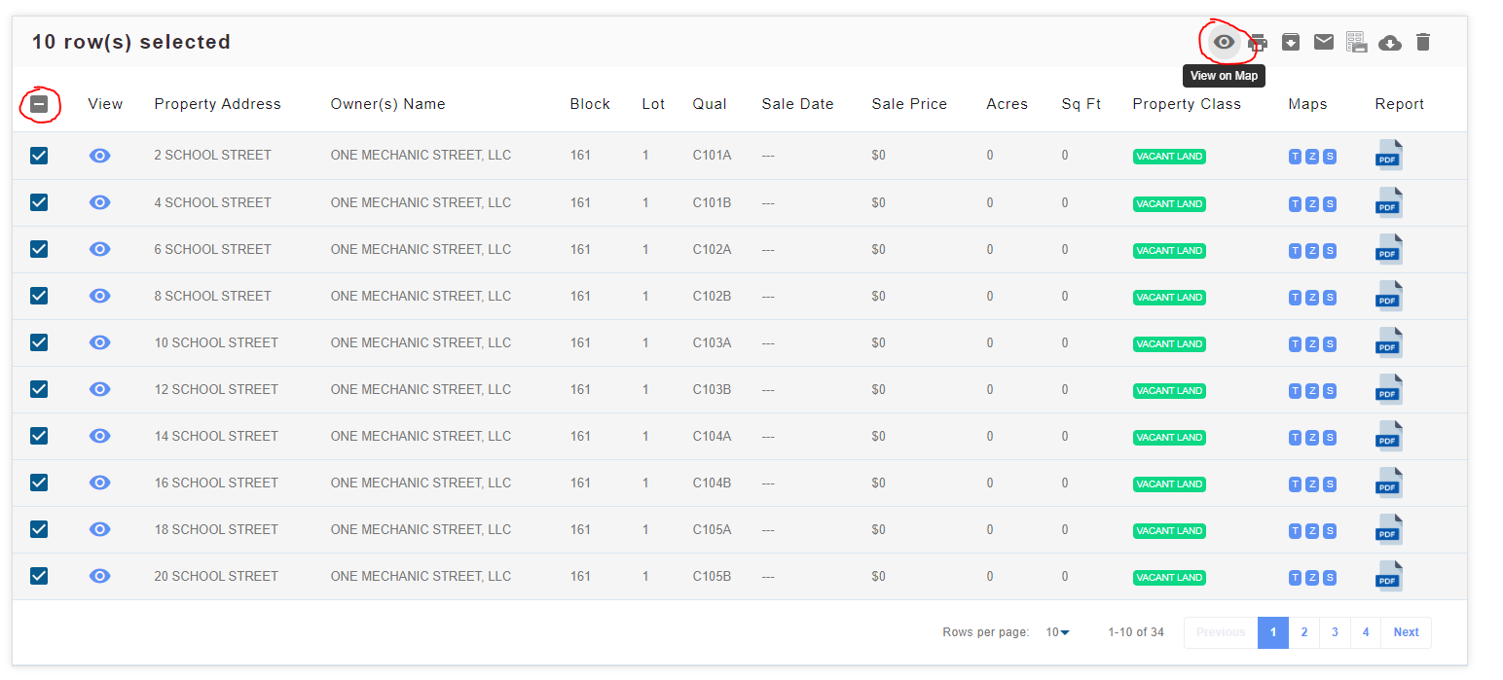This screenshot has width=1503, height=680.
Task: Open PDF report for 14 SCHOOL STREET
Action: [1389, 436]
